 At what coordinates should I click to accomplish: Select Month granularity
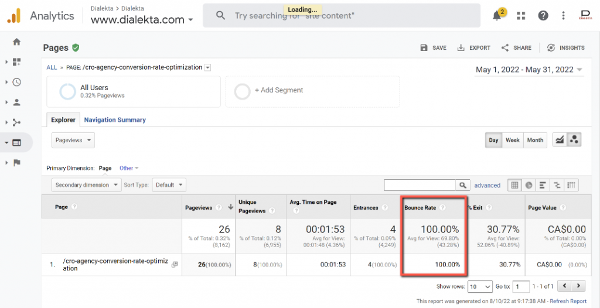(535, 140)
